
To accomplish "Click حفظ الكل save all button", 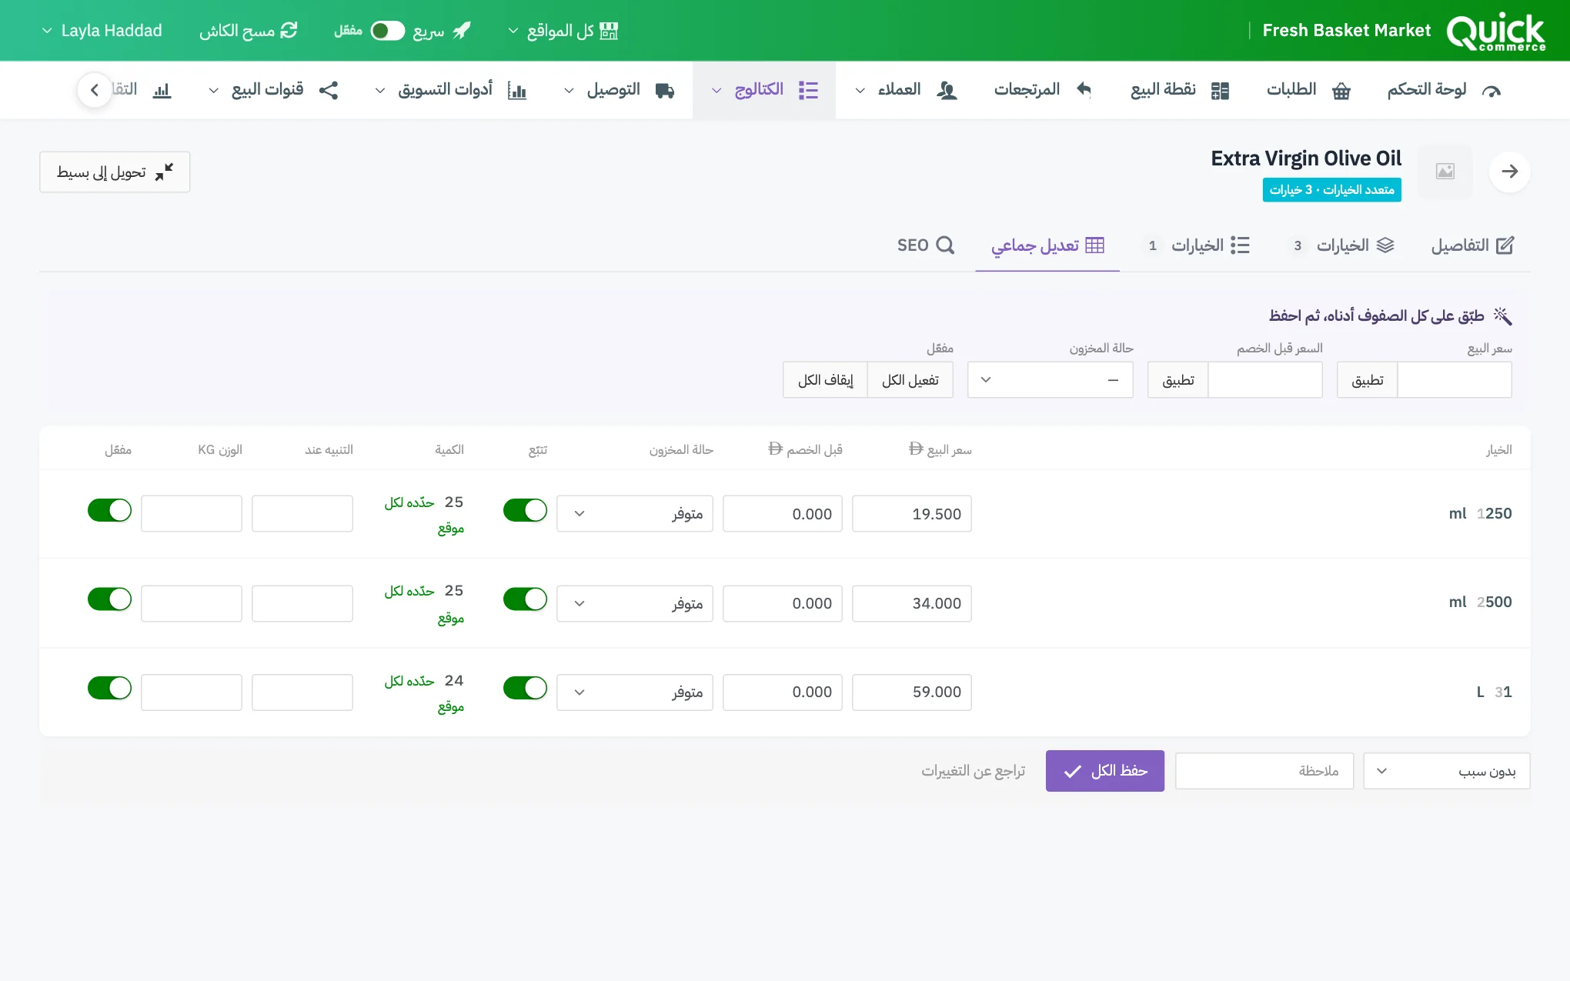I will point(1104,771).
